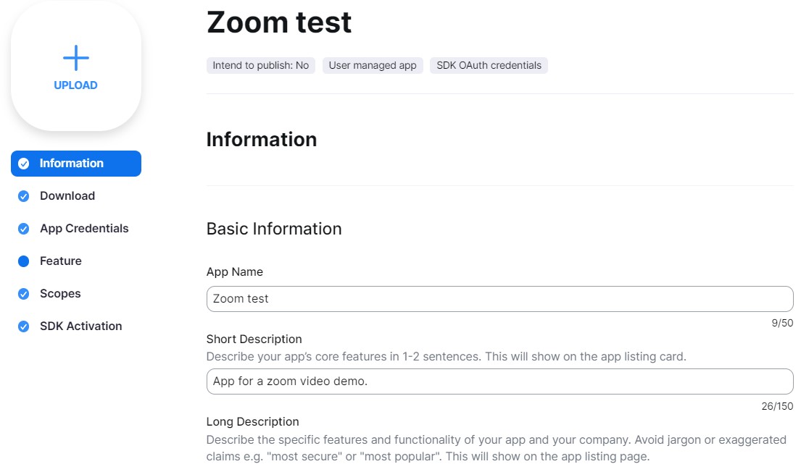801x464 pixels.
Task: Click the UPLOAD label under the plus
Action: pyautogui.click(x=75, y=85)
